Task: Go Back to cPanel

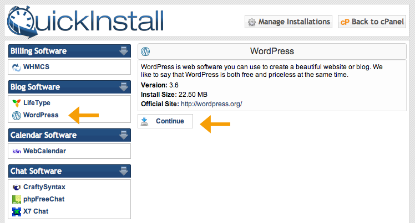Action: pyautogui.click(x=372, y=22)
